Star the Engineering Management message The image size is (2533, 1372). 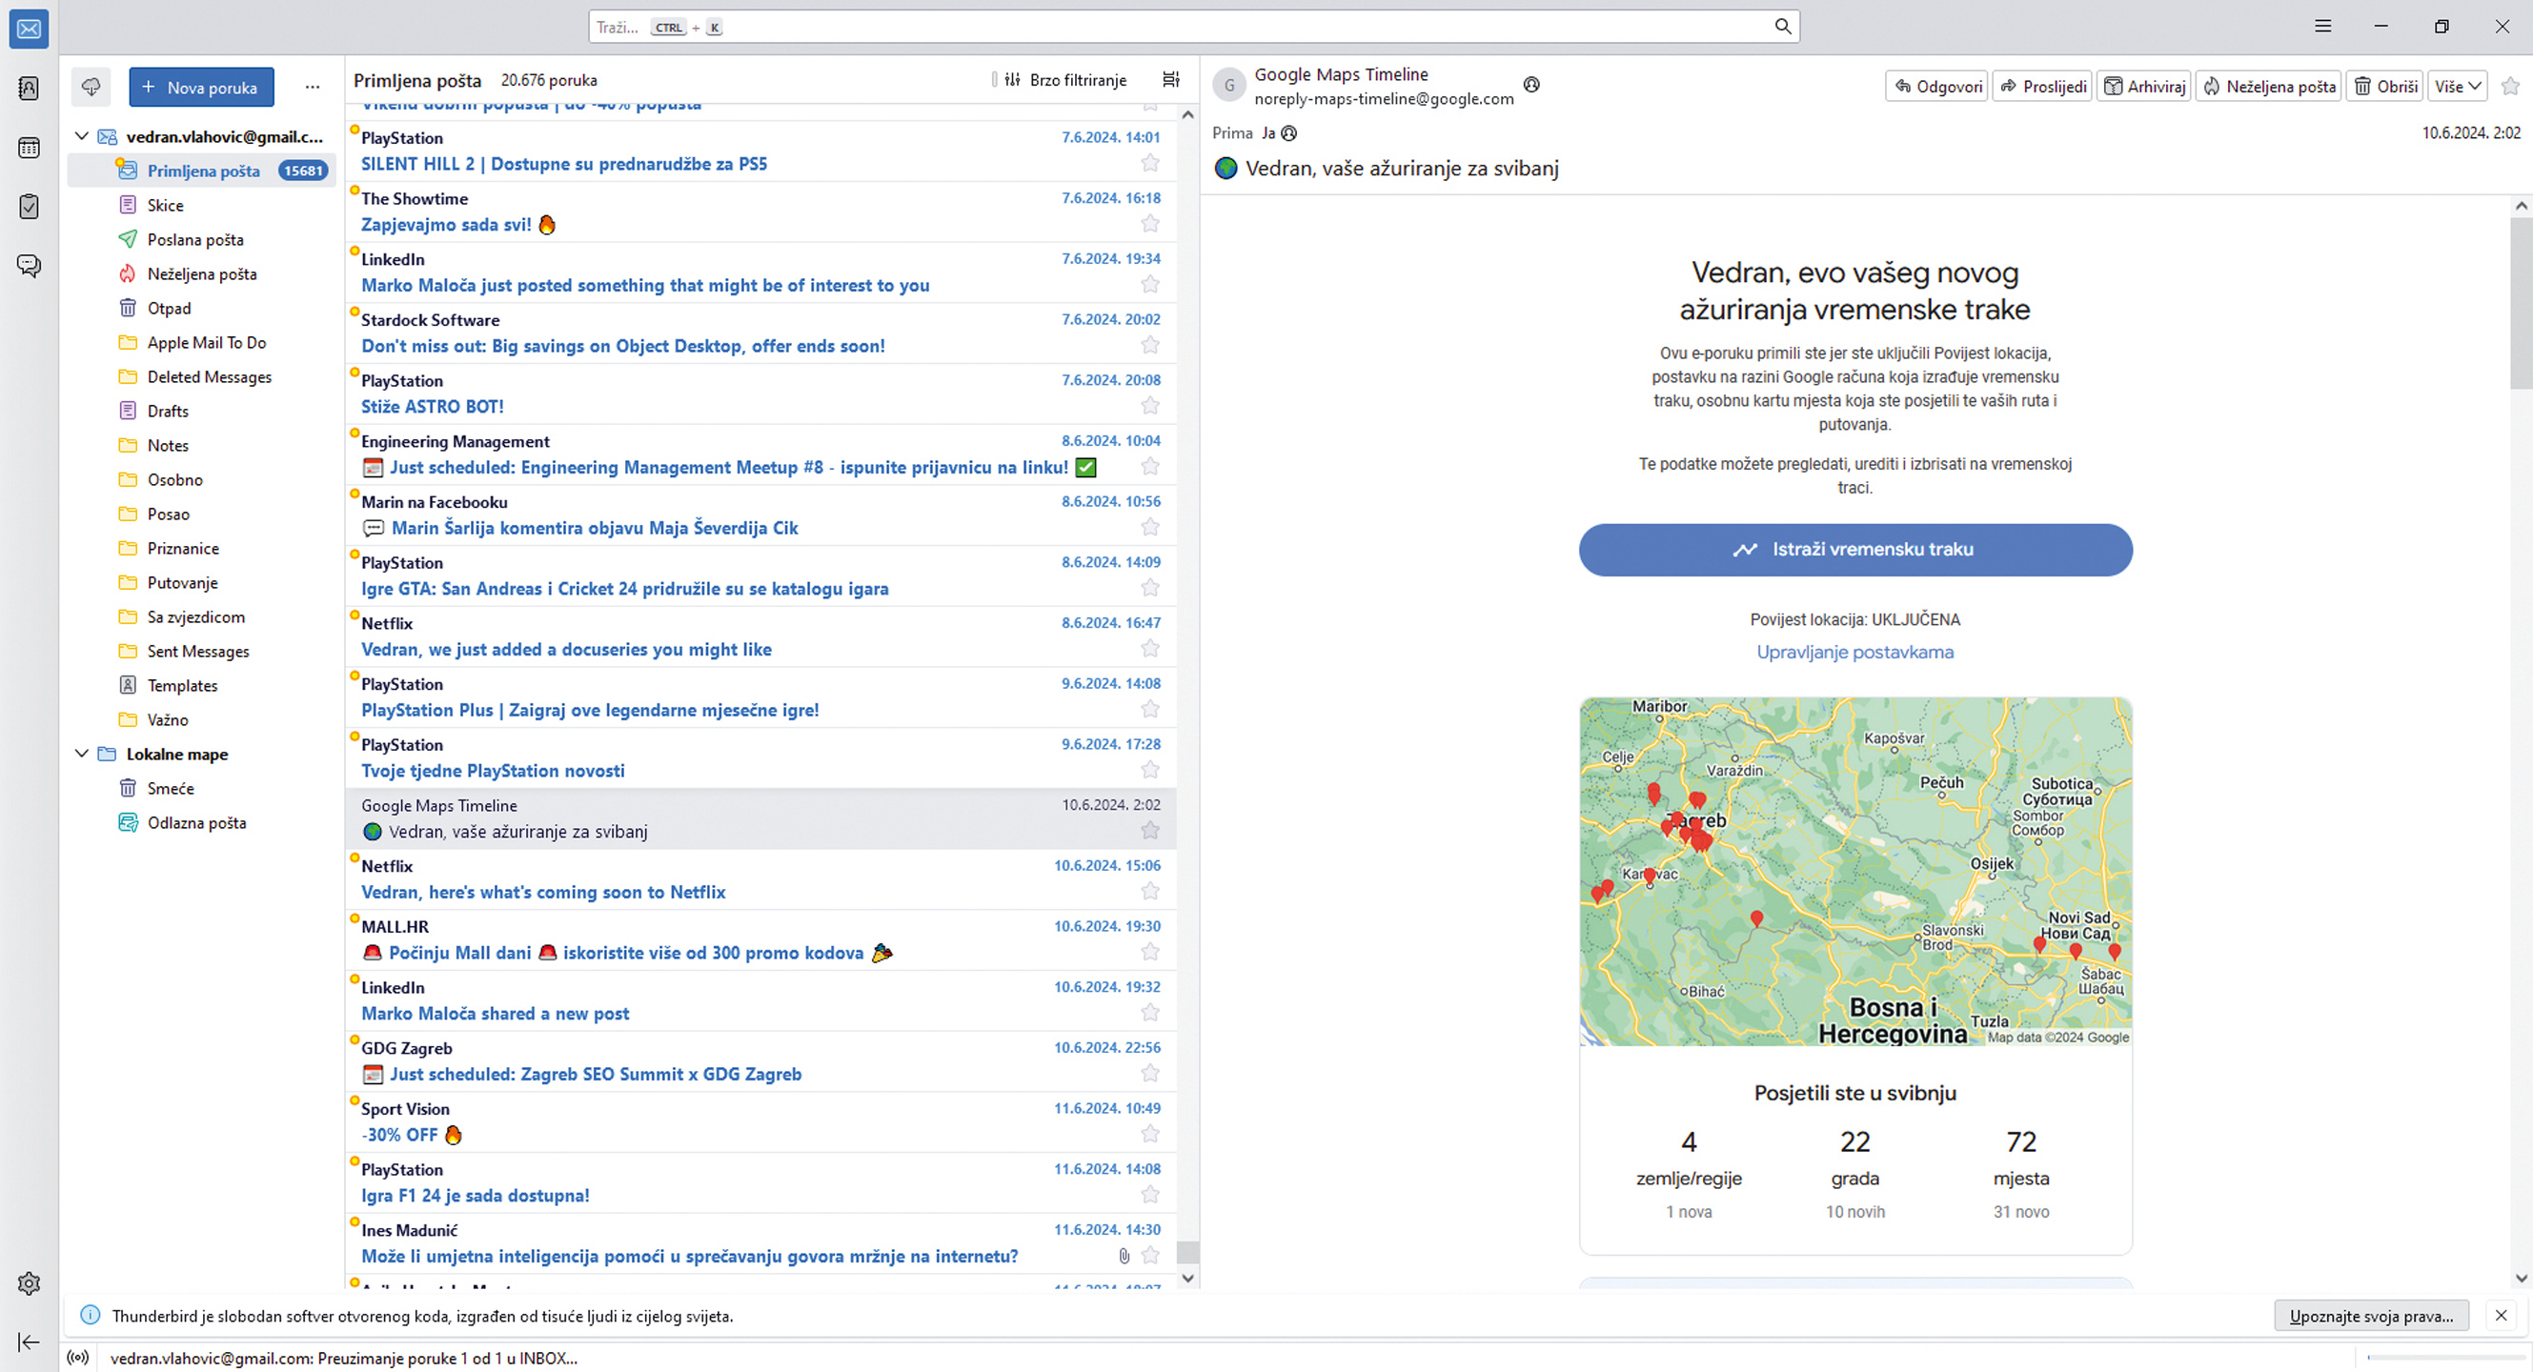pos(1149,467)
